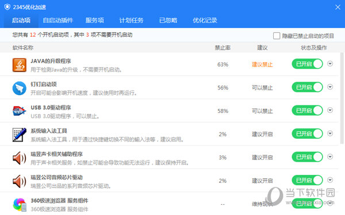Image resolution: width=345 pixels, height=215 pixels.
Task: Click 软件名称 column header
Action: coord(23,48)
